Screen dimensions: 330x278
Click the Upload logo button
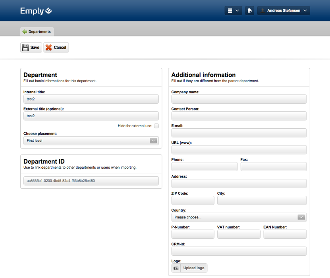[x=189, y=268]
